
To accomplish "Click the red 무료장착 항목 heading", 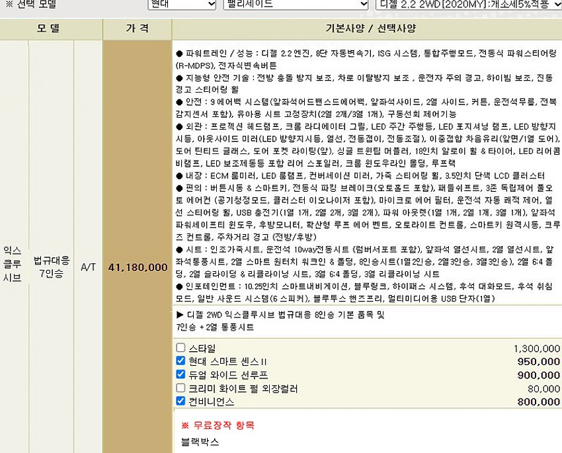I will 218,425.
